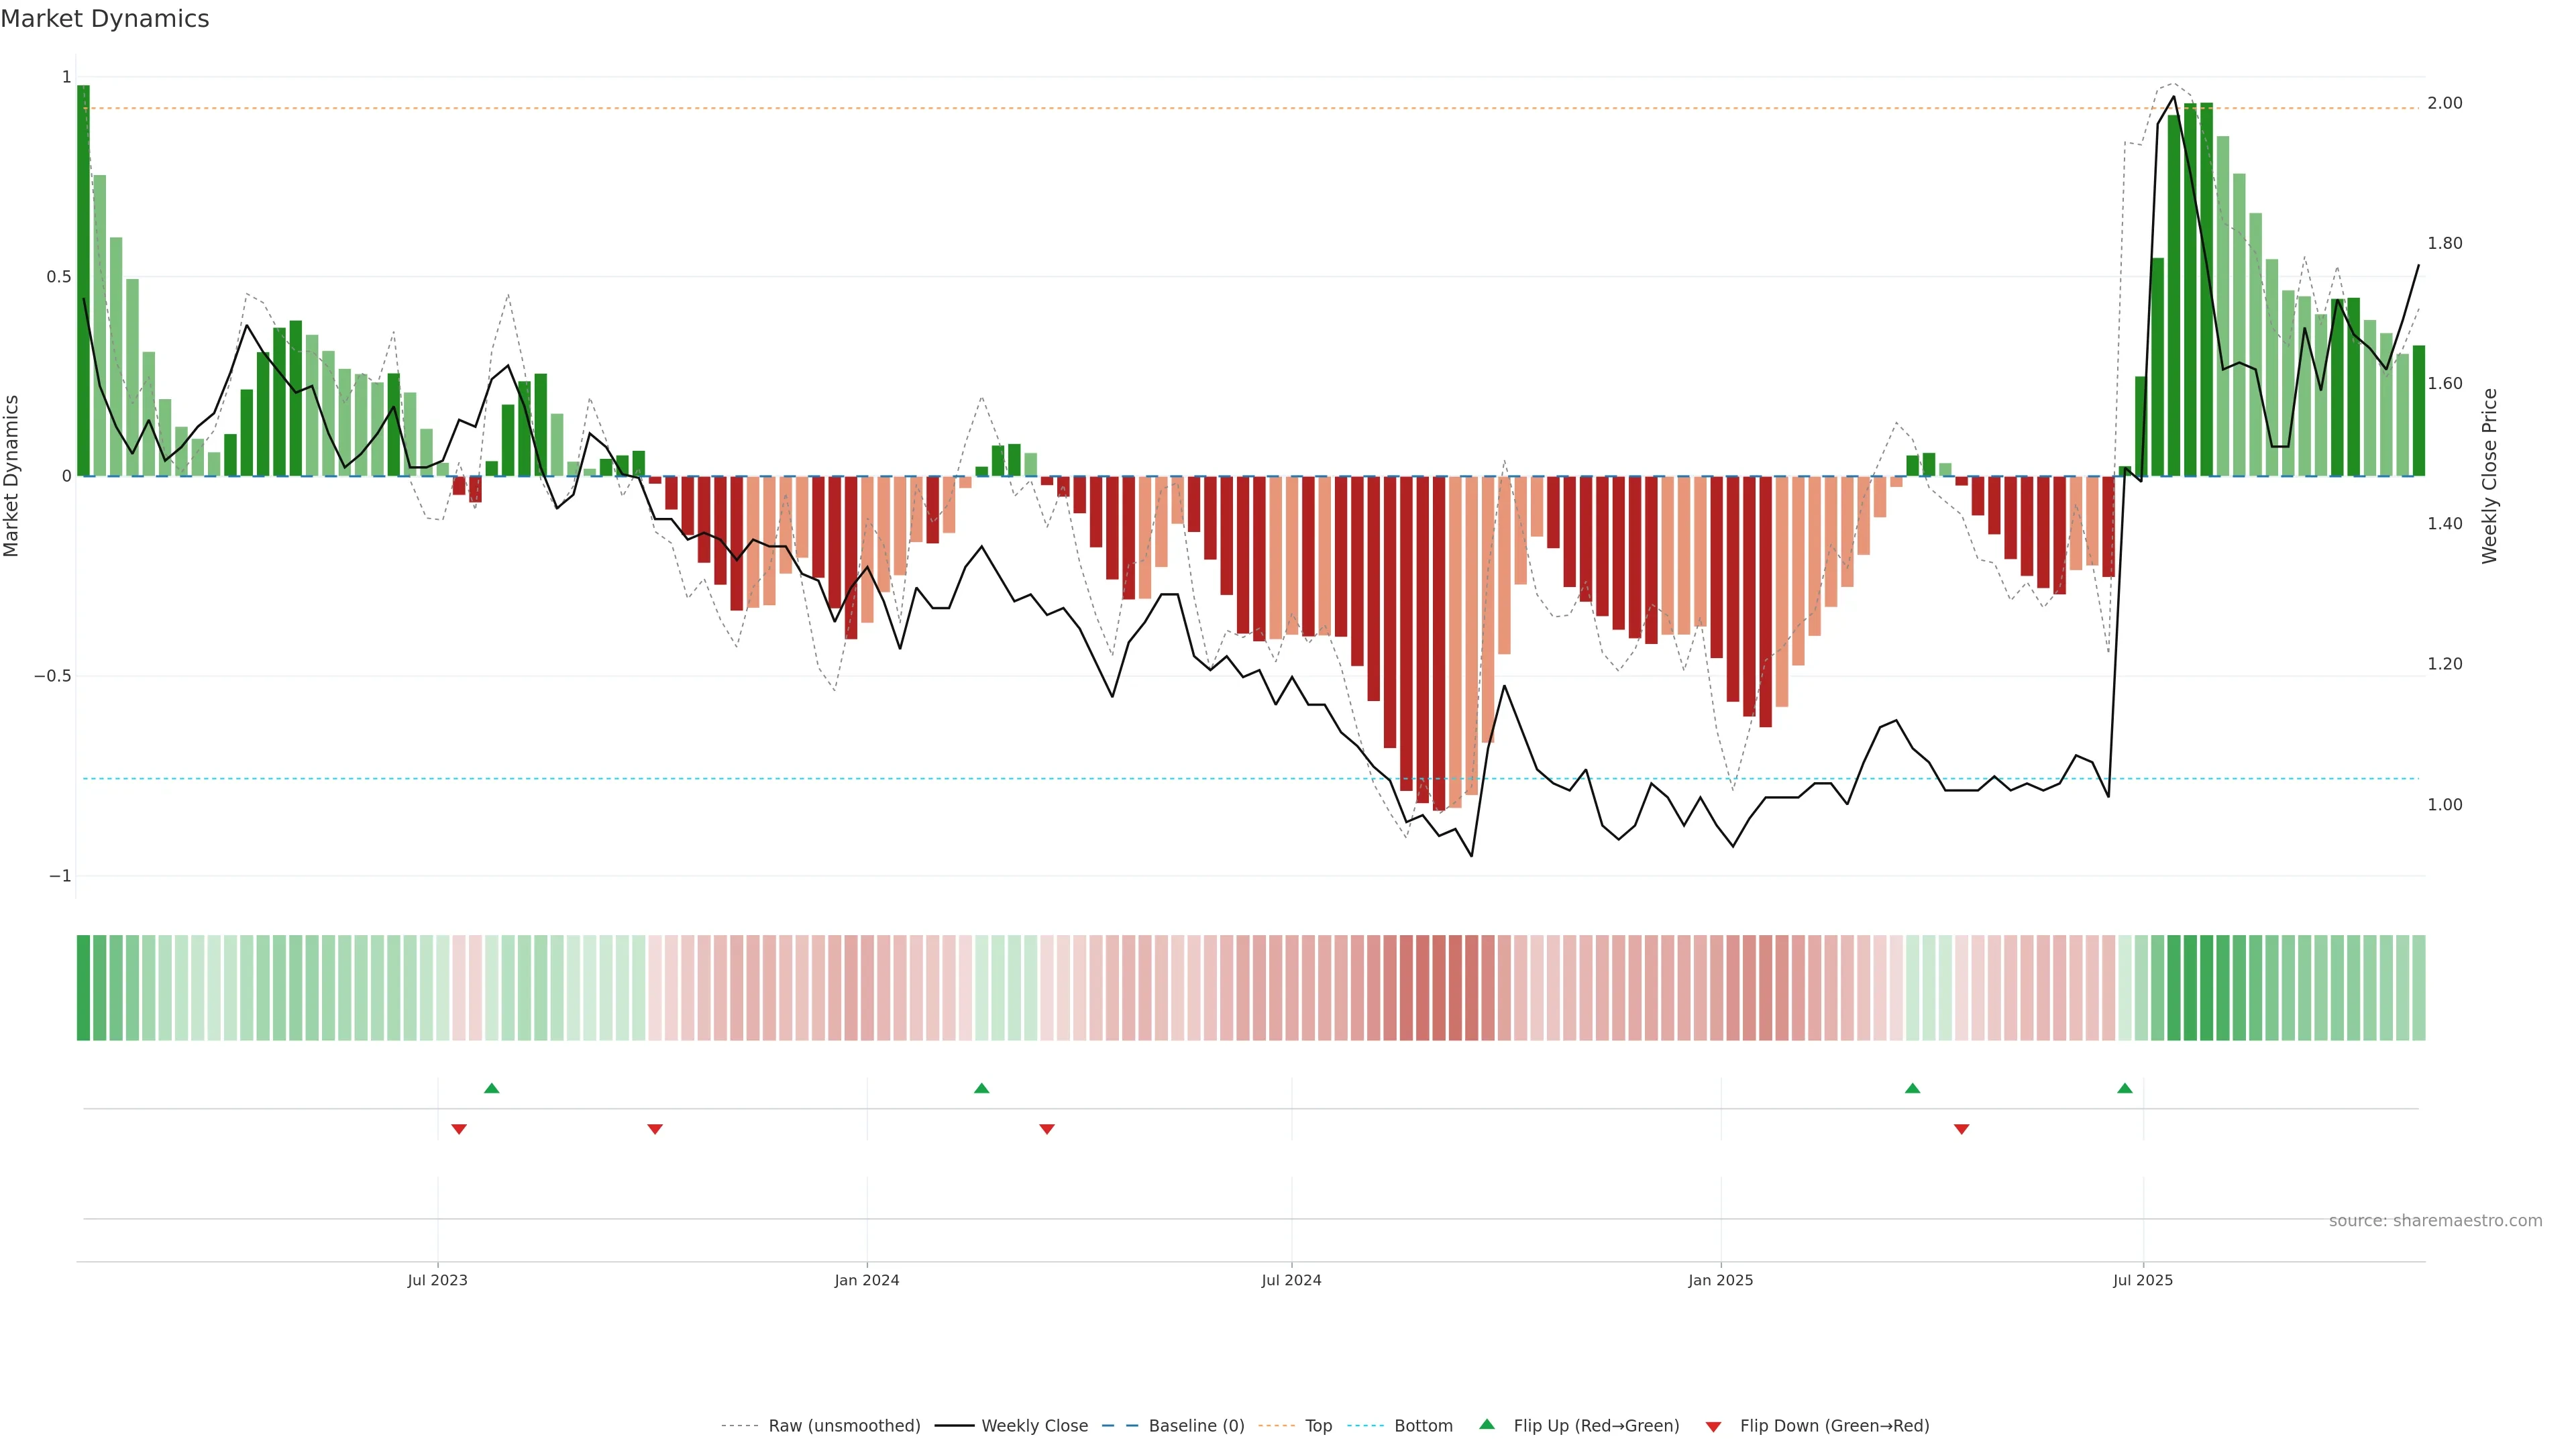2576x1449 pixels.
Task: Click the Jul 2024 x-axis label
Action: [x=1291, y=1280]
